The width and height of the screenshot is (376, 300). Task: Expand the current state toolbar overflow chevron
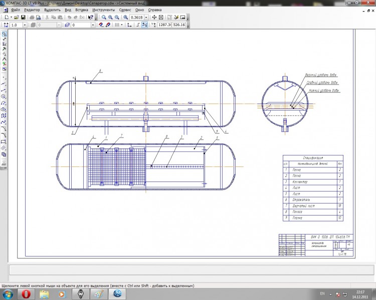coord(188,26)
